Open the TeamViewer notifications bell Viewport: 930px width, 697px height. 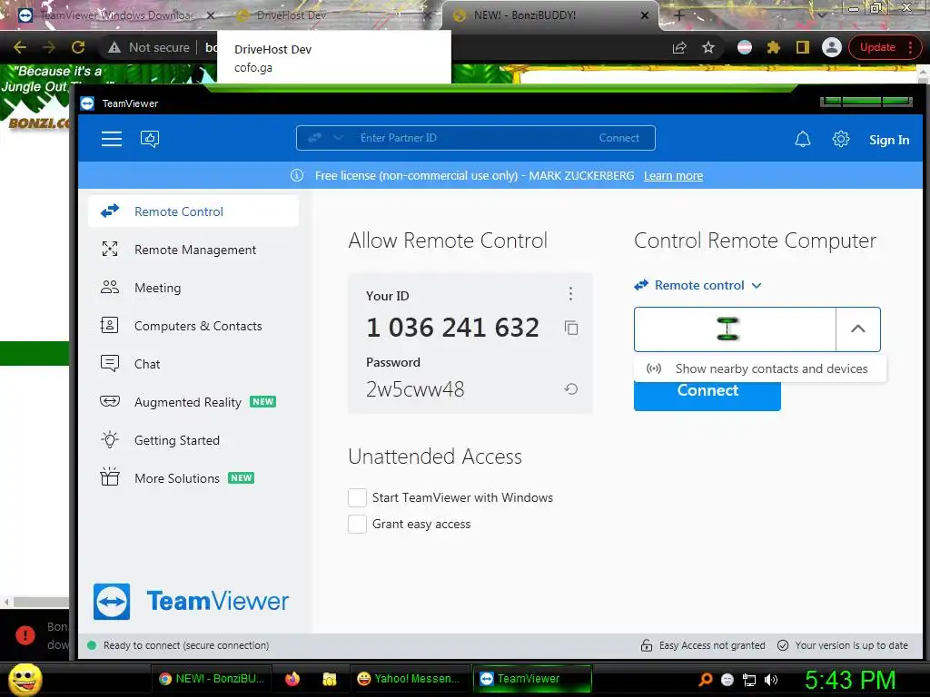click(803, 139)
